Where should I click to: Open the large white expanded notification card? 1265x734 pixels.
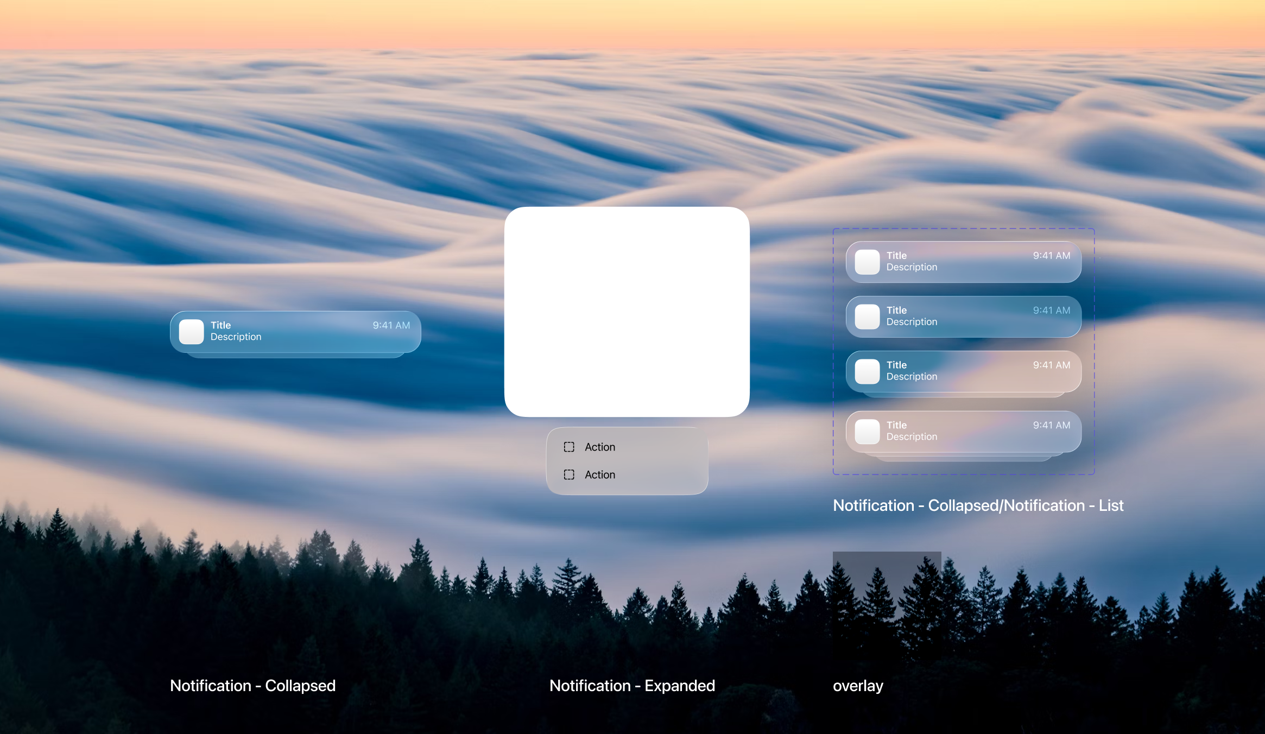(x=627, y=312)
